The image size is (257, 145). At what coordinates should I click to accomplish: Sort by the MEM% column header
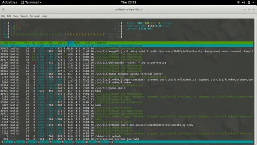77,43
